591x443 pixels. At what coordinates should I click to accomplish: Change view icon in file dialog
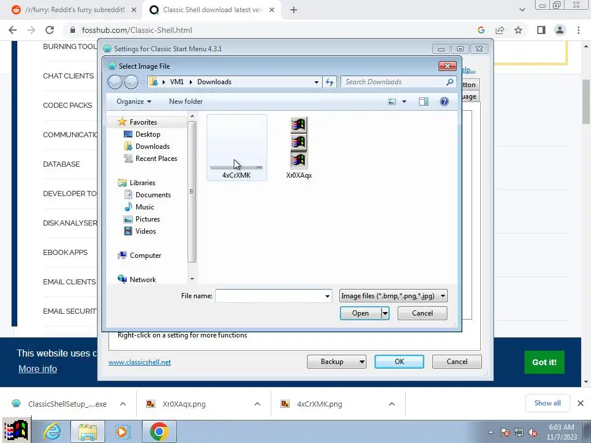pos(392,102)
